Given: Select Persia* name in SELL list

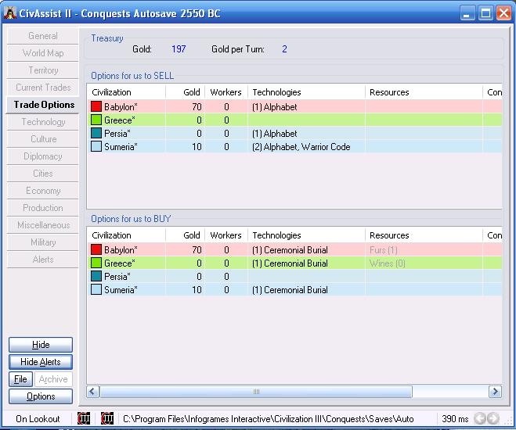Looking at the screenshot, I should click(x=117, y=134).
